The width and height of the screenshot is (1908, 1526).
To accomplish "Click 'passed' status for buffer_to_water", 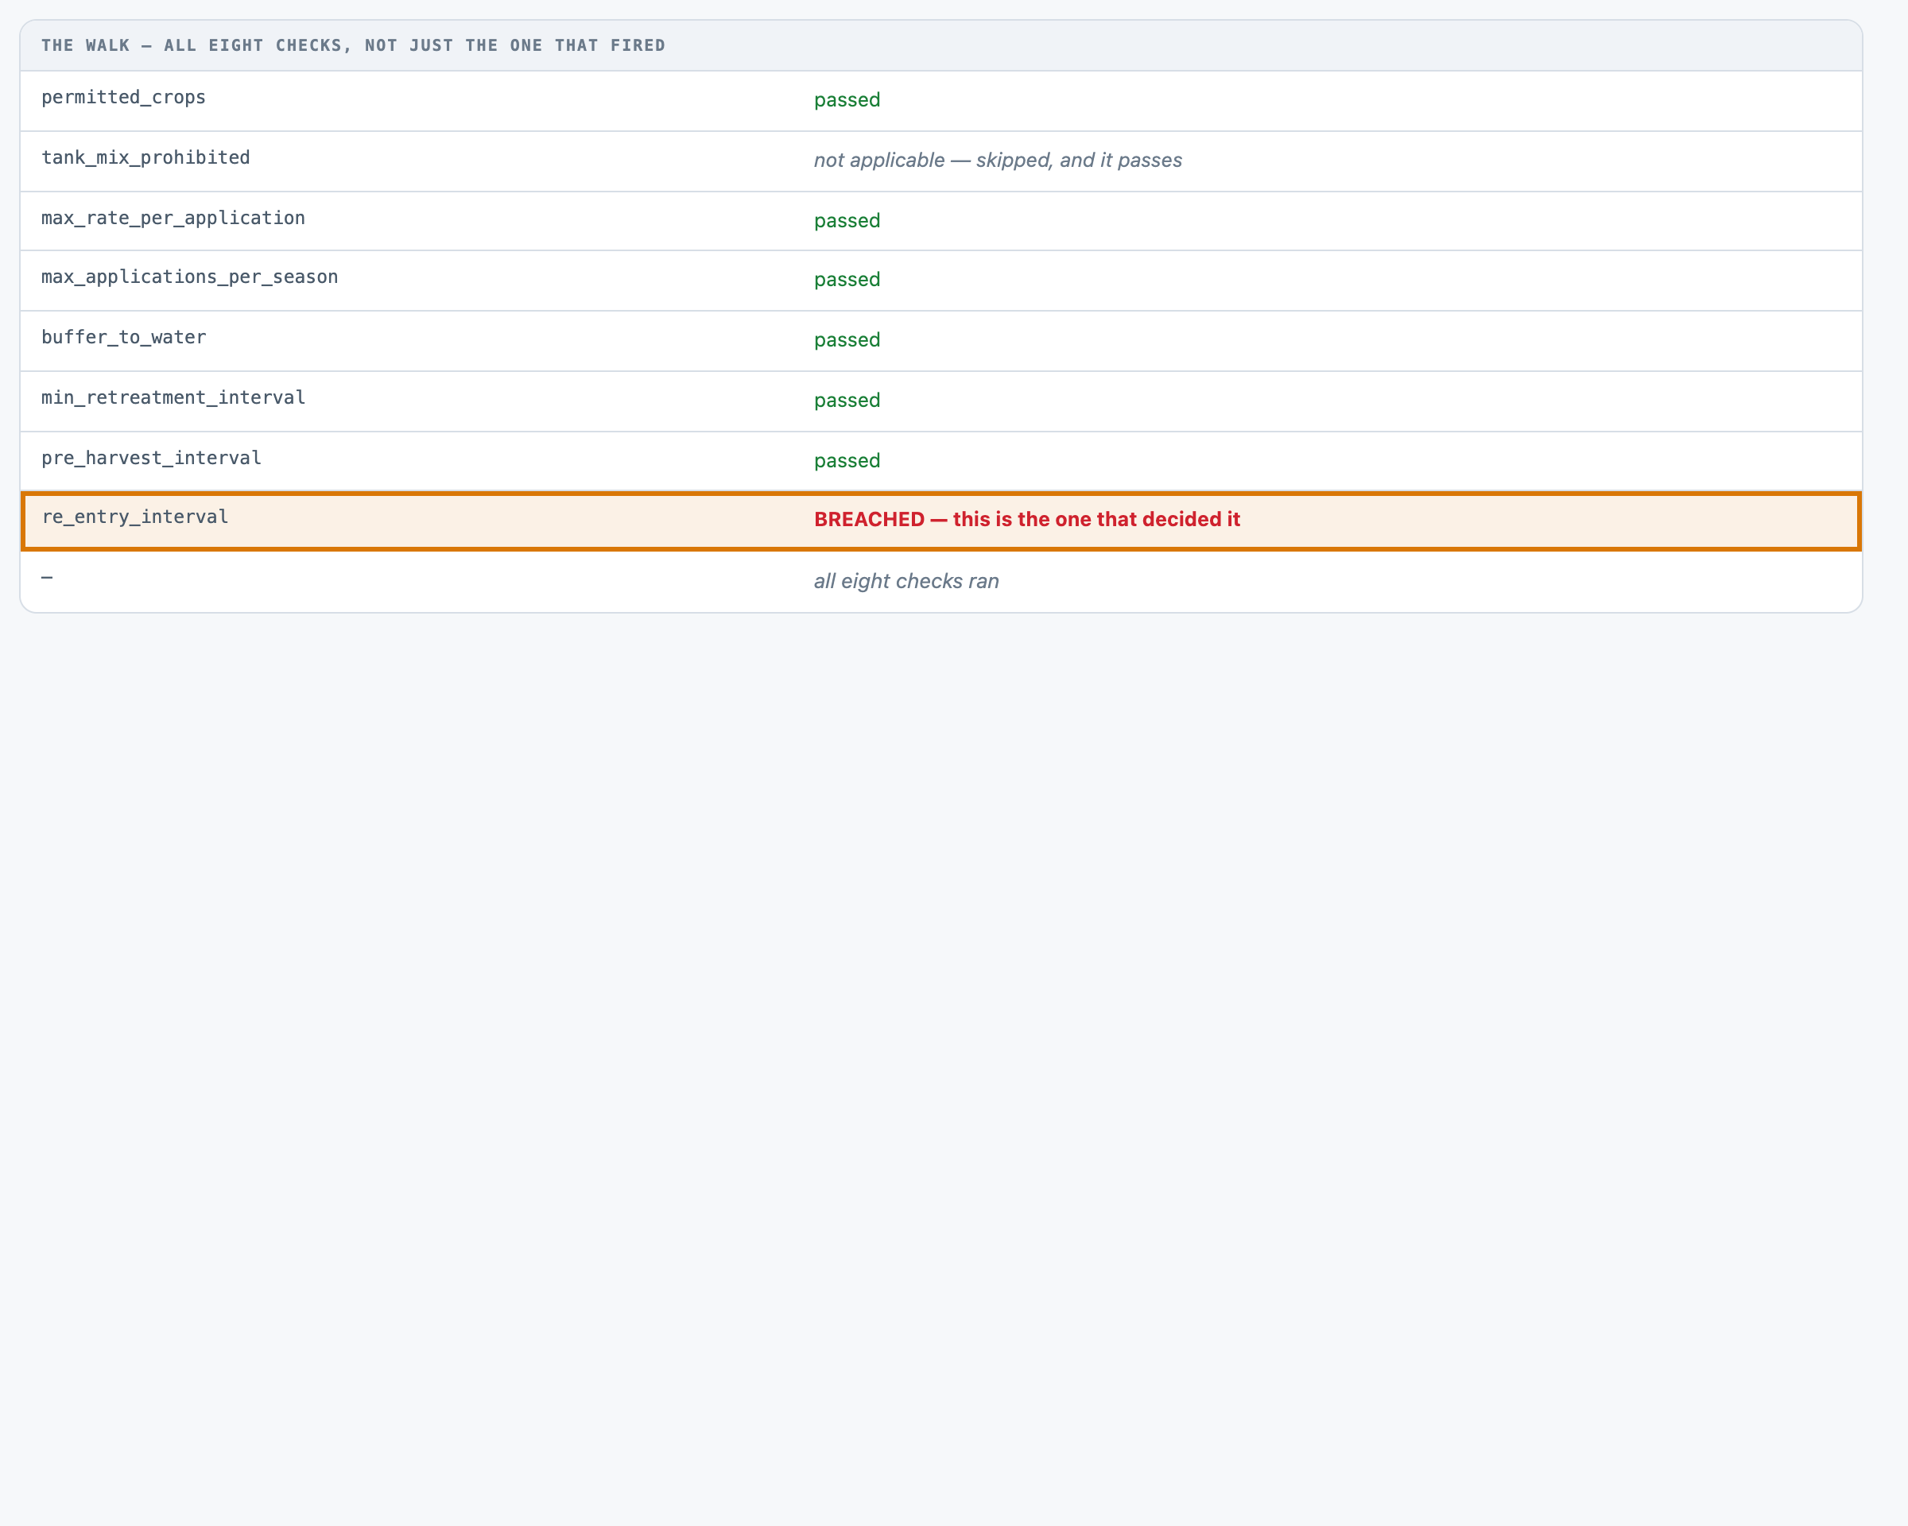I will 847,339.
